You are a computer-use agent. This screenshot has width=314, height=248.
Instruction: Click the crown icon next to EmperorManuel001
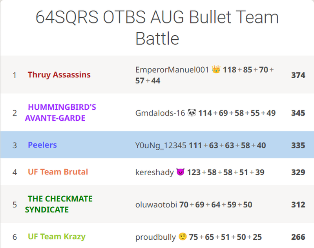point(216,70)
